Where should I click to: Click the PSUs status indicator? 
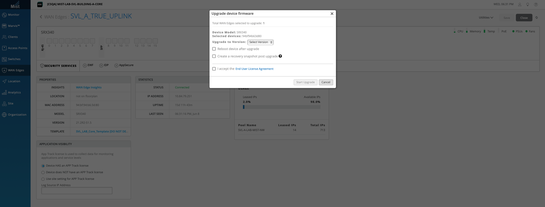coord(517,31)
